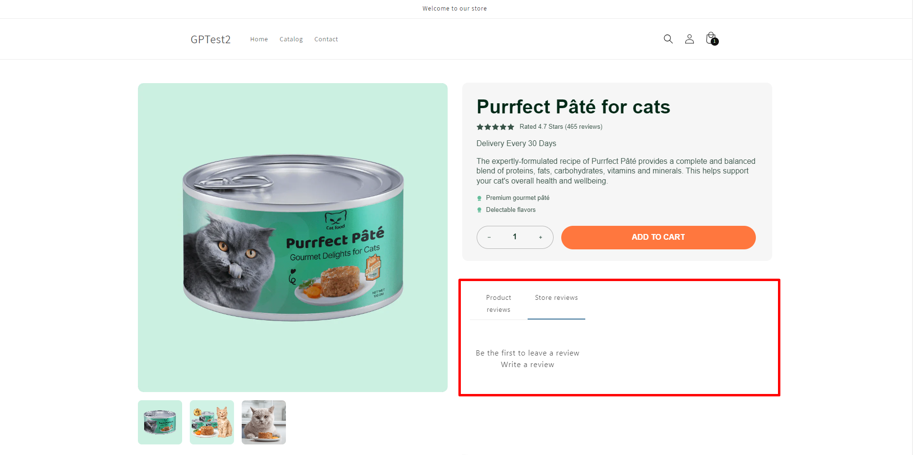Switch to the Store reviews tab
This screenshot has width=913, height=455.
click(x=556, y=298)
